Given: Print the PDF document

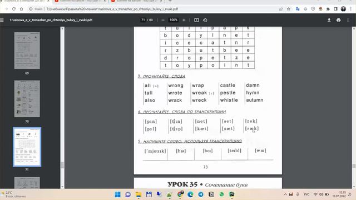Looking at the screenshot, I should point(339,20).
